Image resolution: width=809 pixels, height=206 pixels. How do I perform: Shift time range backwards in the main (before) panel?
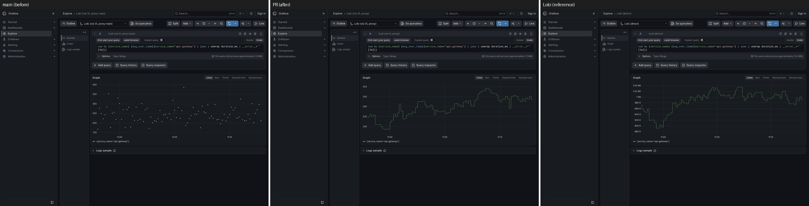click(x=198, y=23)
